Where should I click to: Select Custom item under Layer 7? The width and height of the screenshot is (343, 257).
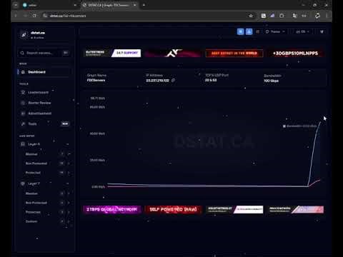(31, 221)
